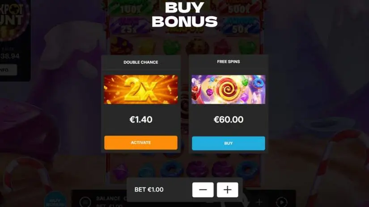Viewport: 369px width, 207px height.
Task: Buy the Free Spins bonus
Action: 228,143
